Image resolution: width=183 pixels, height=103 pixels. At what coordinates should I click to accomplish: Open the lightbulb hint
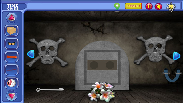click(171, 7)
